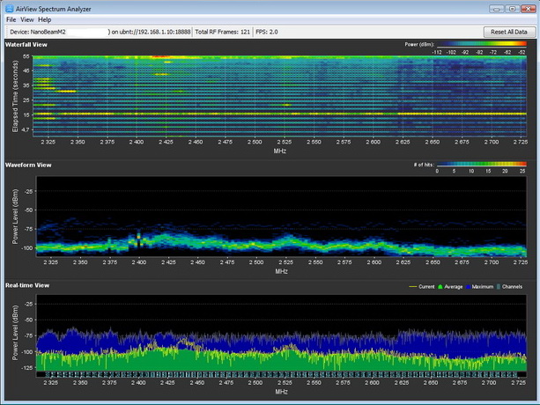Open the File menu

[x=11, y=18]
